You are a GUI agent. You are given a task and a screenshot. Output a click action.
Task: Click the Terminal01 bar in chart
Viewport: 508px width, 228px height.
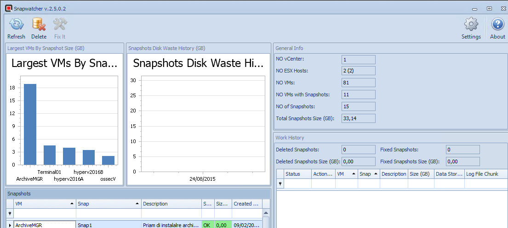coord(50,155)
